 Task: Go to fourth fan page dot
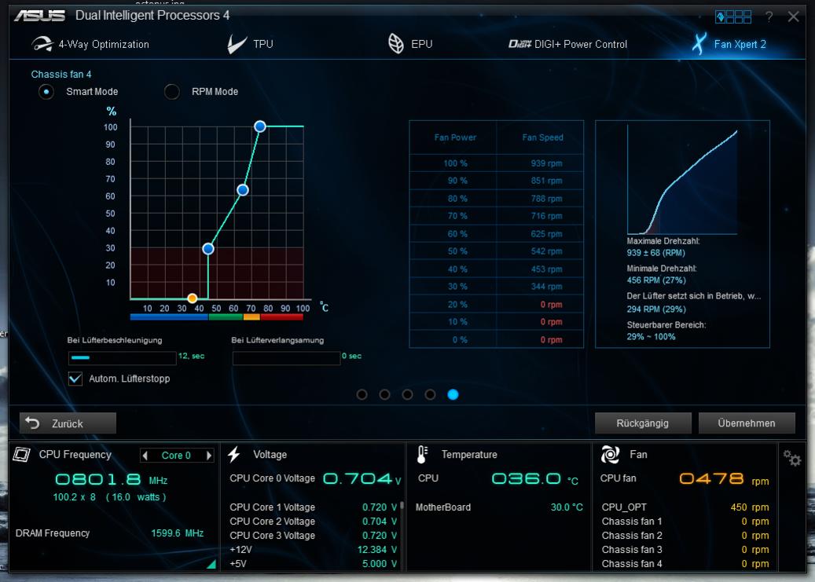point(430,394)
